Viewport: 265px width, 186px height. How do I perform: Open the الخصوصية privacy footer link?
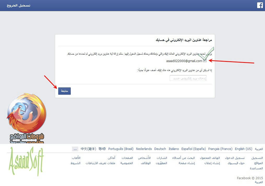point(127,163)
